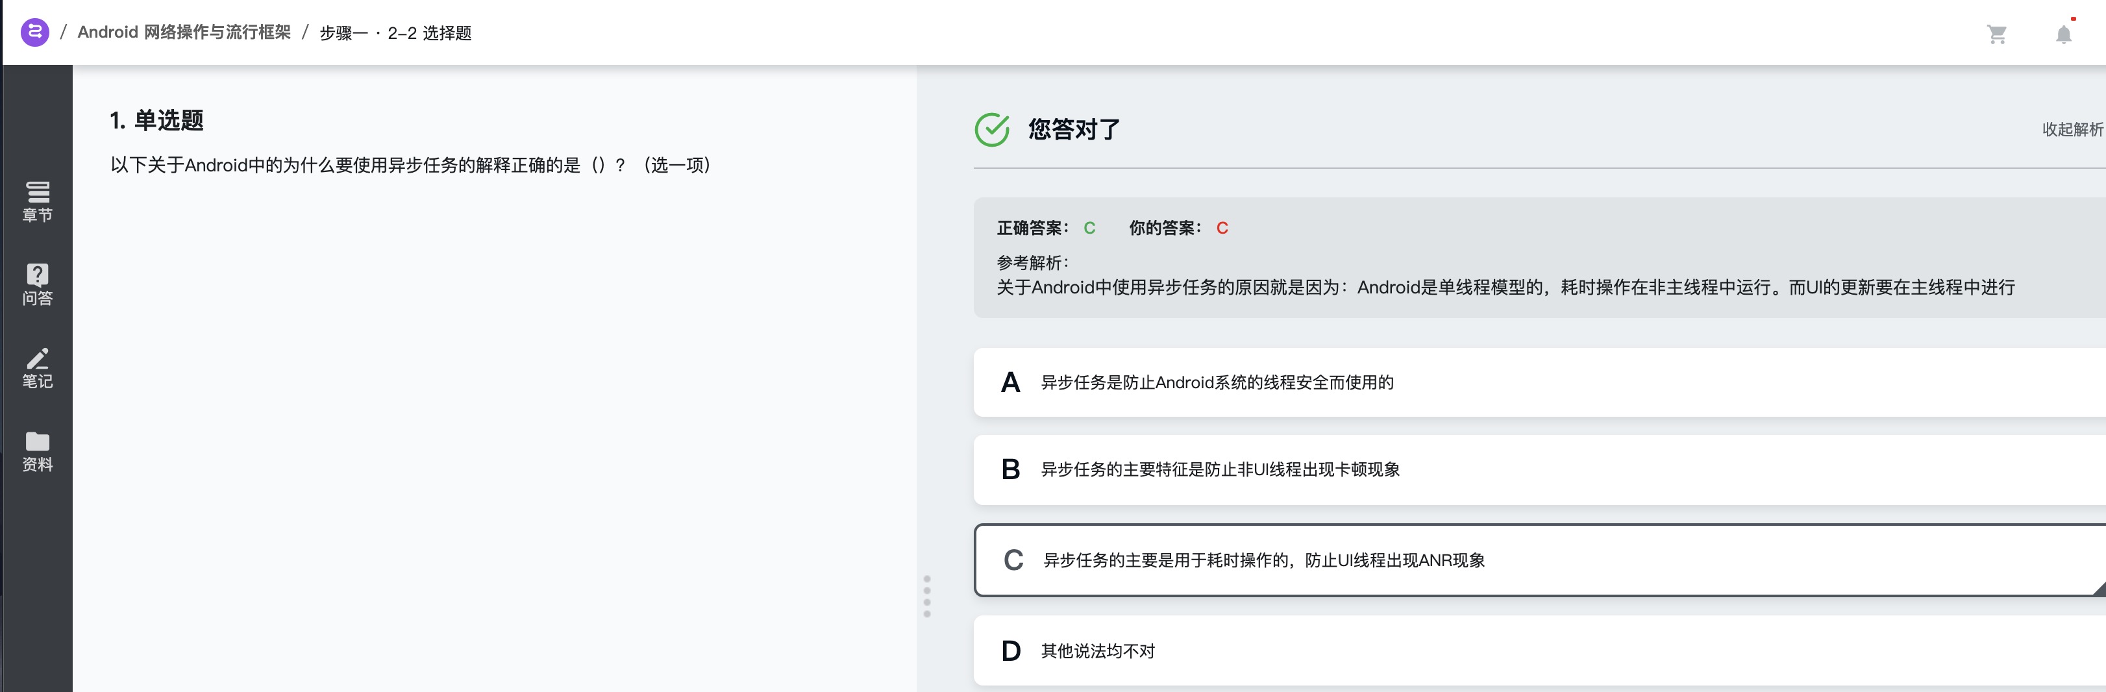Open the shopping cart icon
This screenshot has width=2106, height=692.
coord(1996,34)
